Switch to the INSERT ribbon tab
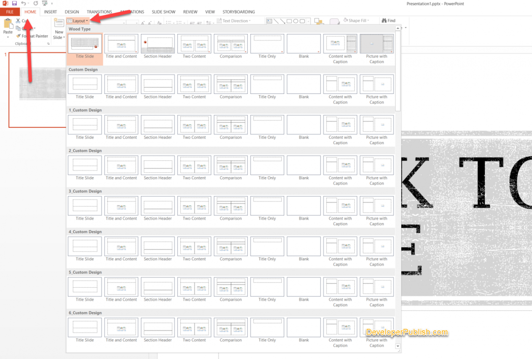 (x=50, y=11)
